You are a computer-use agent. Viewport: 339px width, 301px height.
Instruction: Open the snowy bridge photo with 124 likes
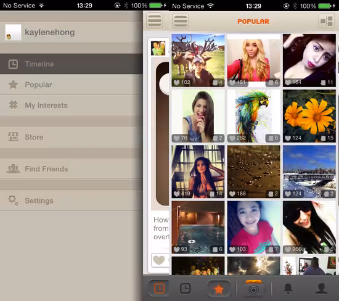309,171
